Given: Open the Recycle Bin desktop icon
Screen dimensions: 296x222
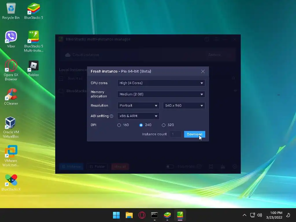Looking at the screenshot, I should coord(11,11).
